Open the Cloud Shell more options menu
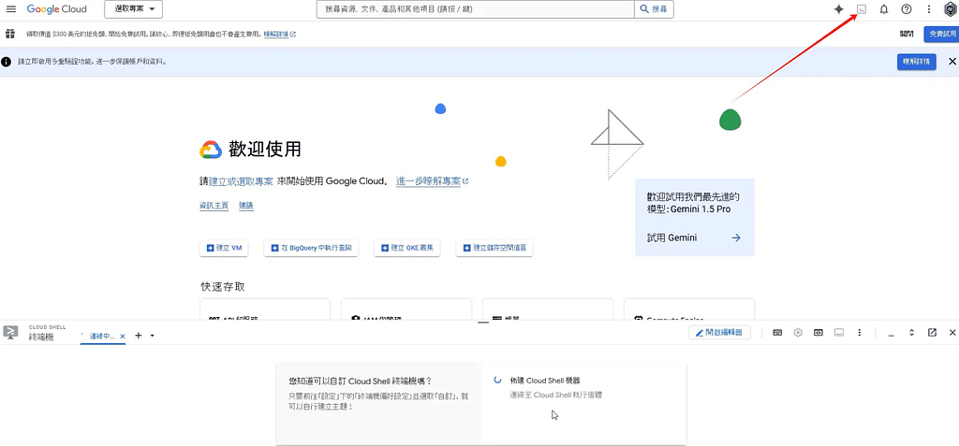The image size is (959, 446). tap(860, 332)
